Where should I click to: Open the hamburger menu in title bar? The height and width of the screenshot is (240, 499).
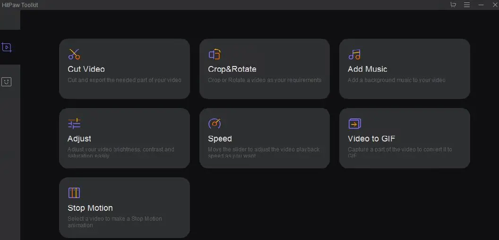[x=467, y=5]
